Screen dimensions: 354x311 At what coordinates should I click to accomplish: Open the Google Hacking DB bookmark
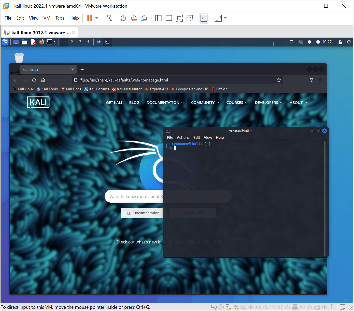click(x=190, y=89)
